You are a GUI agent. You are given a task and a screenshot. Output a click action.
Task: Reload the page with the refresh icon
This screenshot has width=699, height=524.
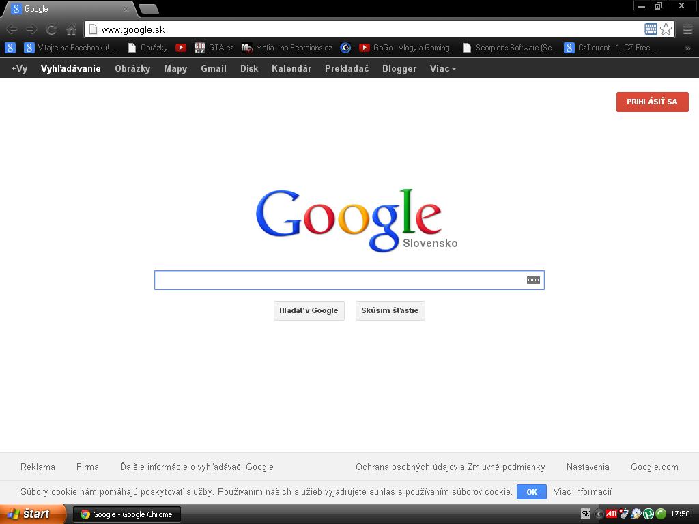point(52,29)
